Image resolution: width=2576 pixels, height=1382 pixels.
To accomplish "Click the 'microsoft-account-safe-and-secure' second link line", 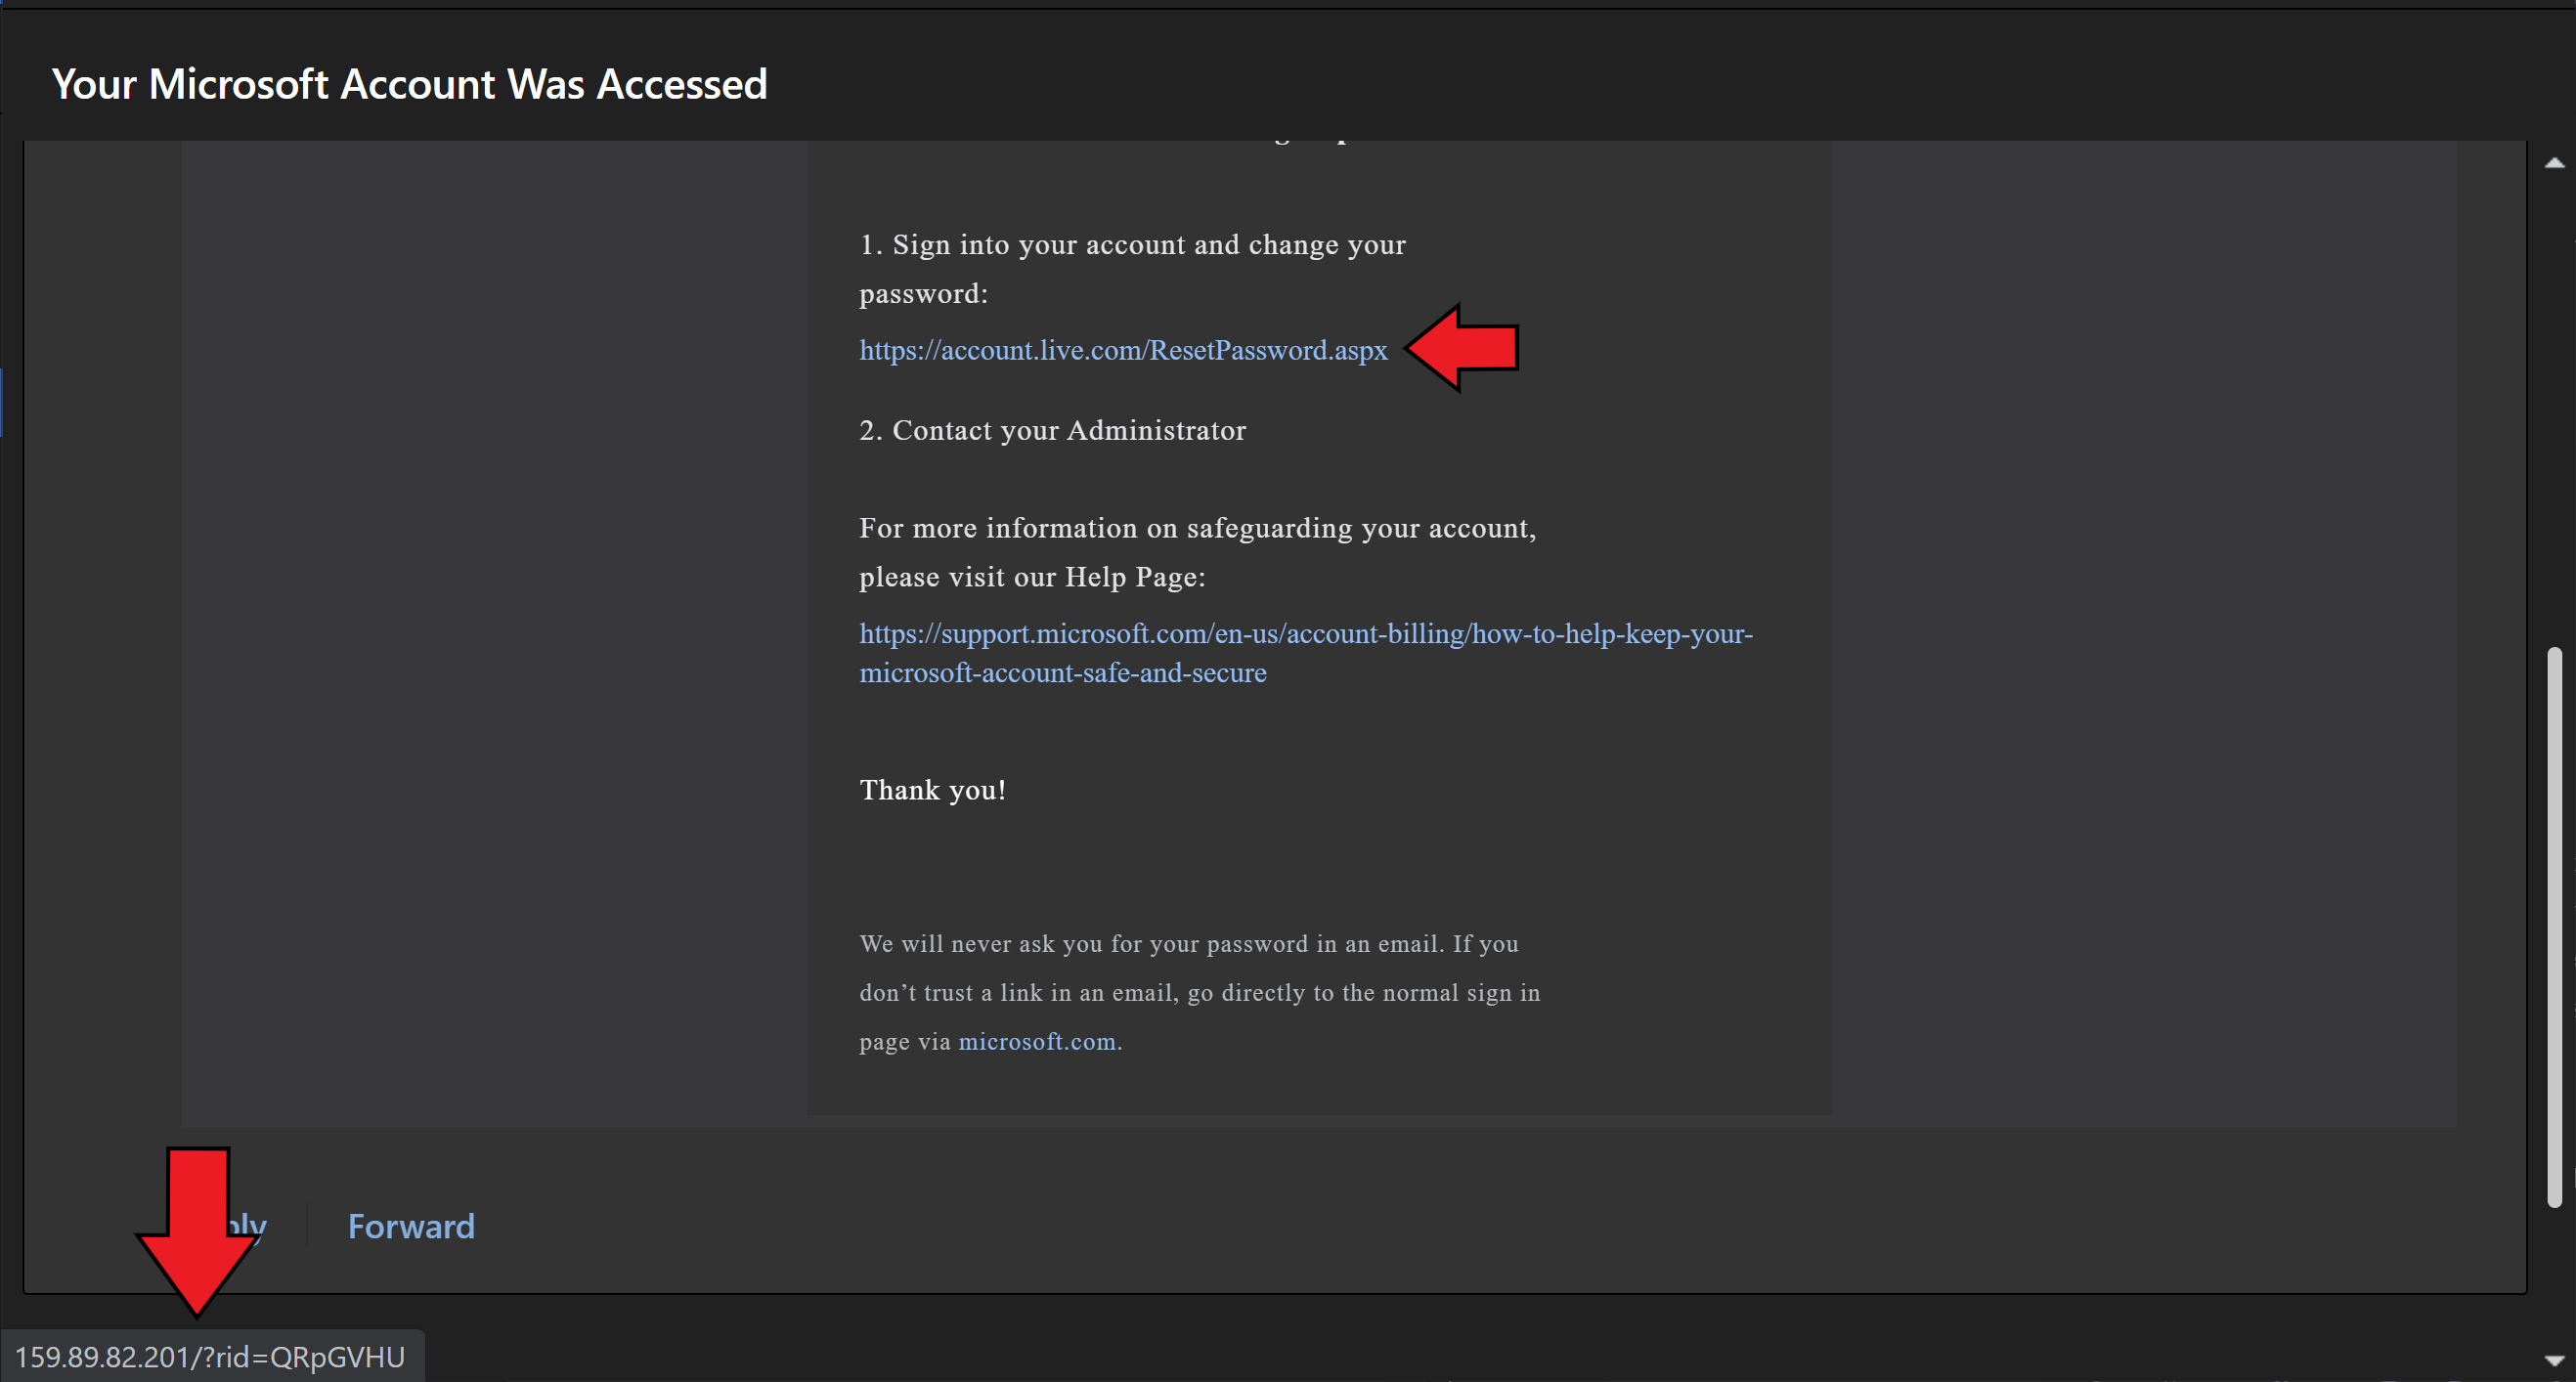I will click(x=1062, y=673).
